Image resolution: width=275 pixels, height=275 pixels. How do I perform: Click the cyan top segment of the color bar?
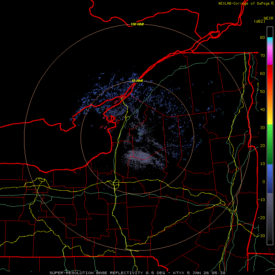point(270,40)
